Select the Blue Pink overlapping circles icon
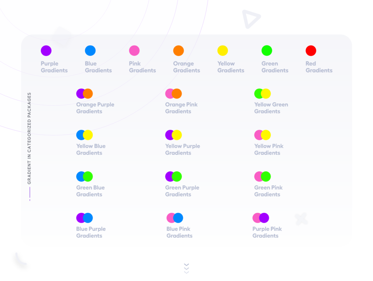 175,218
